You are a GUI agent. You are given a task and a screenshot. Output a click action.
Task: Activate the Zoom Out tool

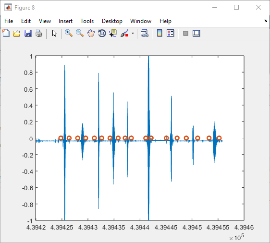[80, 33]
